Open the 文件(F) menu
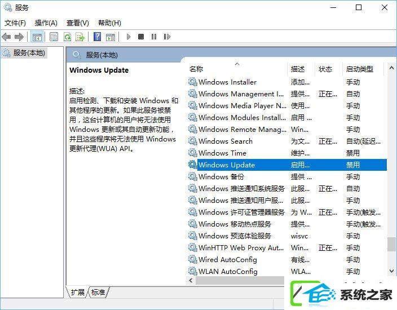 point(15,23)
